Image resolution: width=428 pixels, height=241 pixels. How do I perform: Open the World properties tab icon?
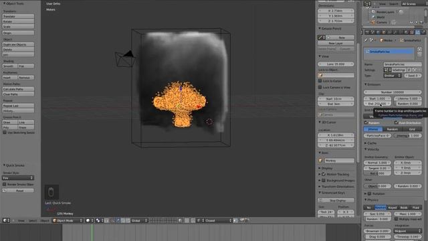click(x=378, y=32)
